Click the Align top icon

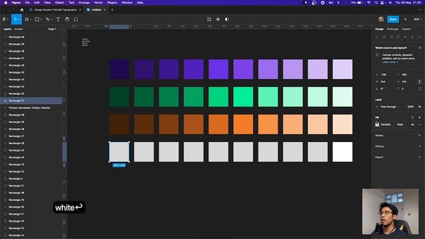(x=398, y=37)
